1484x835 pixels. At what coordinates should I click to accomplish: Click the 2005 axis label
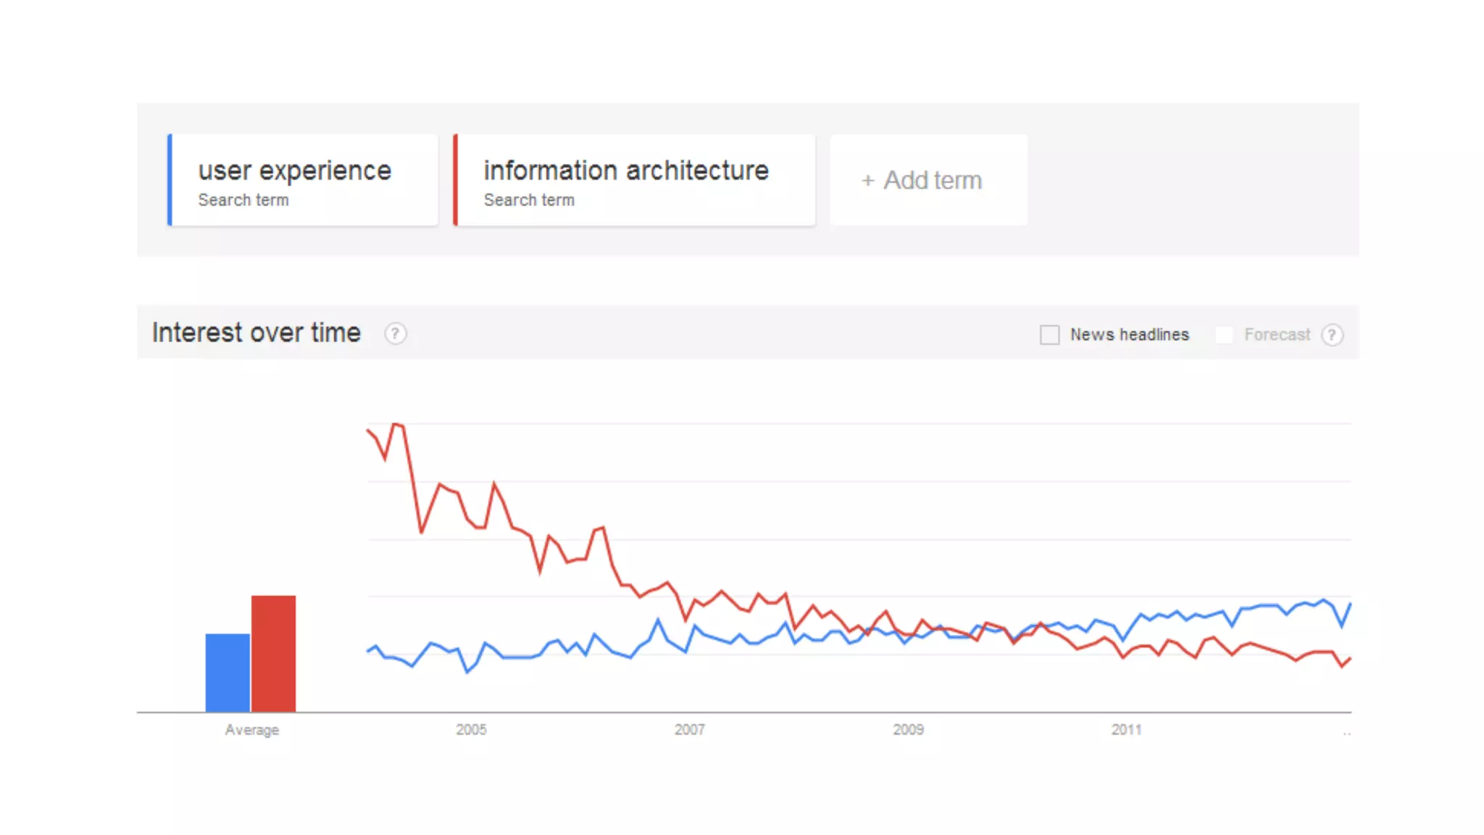(471, 730)
